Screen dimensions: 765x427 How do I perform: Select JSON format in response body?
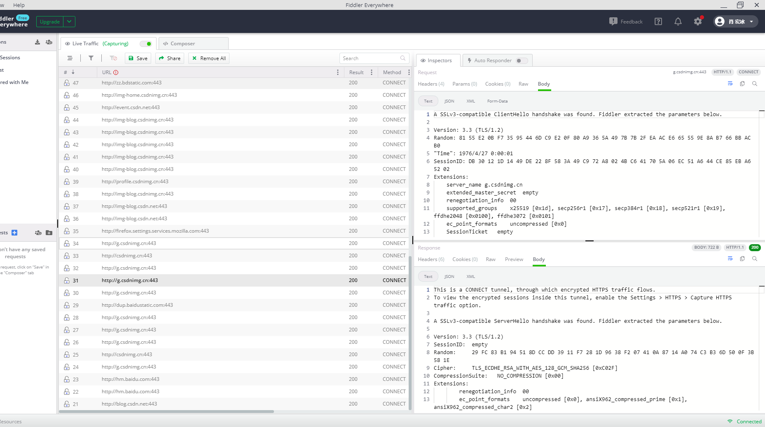point(449,277)
